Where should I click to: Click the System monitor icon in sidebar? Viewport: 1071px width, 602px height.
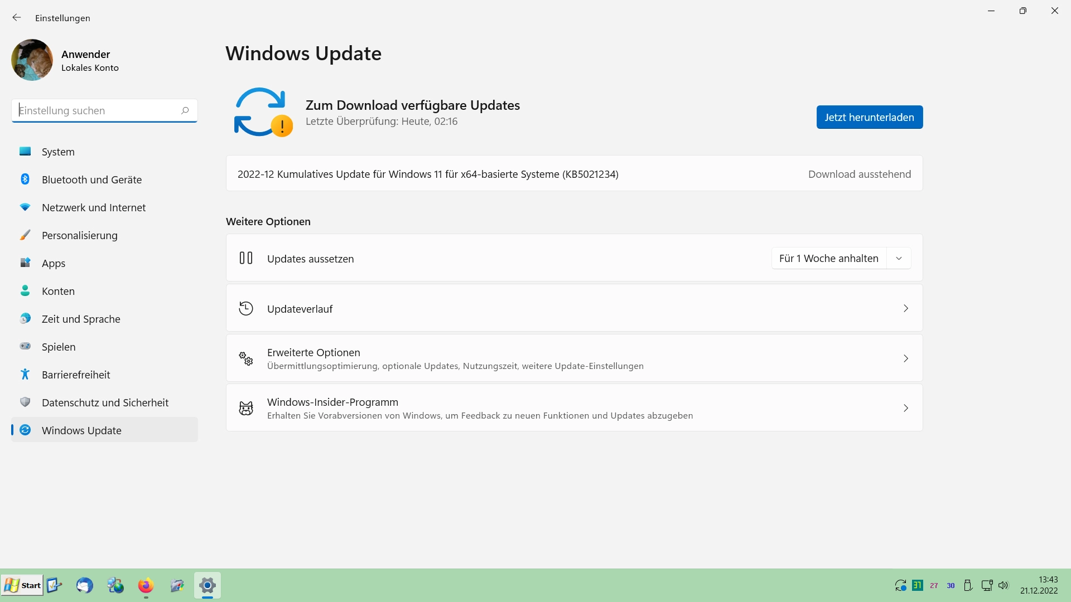[x=25, y=151]
